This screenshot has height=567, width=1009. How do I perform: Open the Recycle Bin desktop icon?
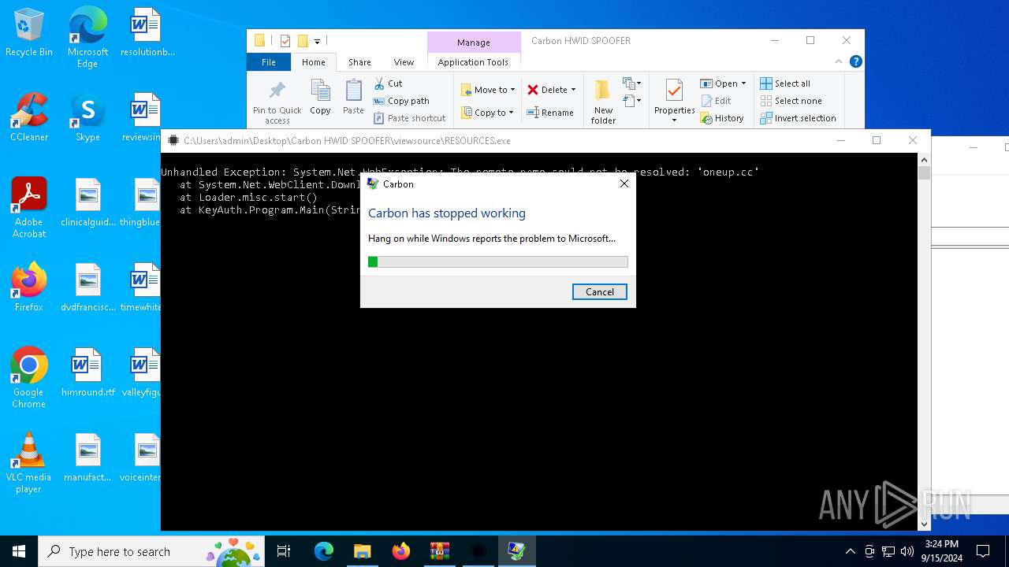(29, 32)
